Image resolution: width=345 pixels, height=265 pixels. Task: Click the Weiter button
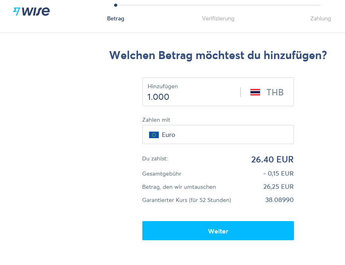click(218, 231)
